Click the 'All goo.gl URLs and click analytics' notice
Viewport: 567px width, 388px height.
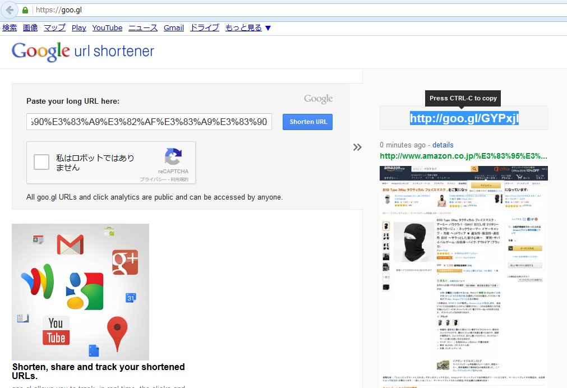click(x=154, y=197)
